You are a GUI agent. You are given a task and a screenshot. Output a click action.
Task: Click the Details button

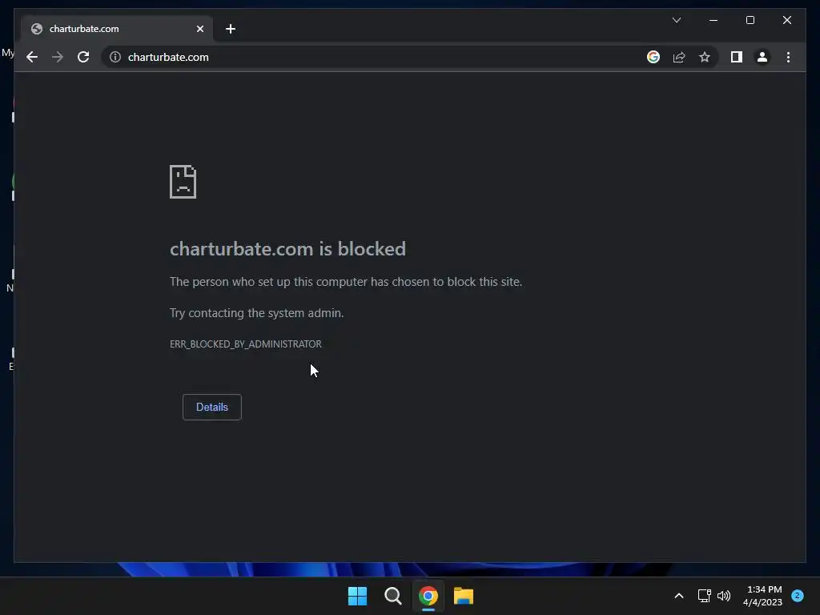(x=211, y=407)
